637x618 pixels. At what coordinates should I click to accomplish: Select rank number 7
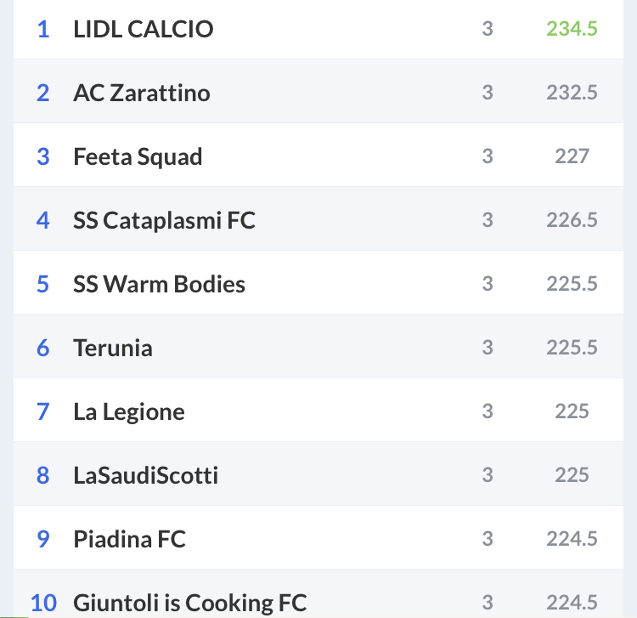(43, 411)
